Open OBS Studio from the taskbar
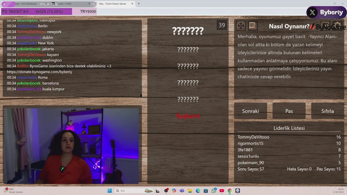This screenshot has width=347, height=195. [166, 191]
